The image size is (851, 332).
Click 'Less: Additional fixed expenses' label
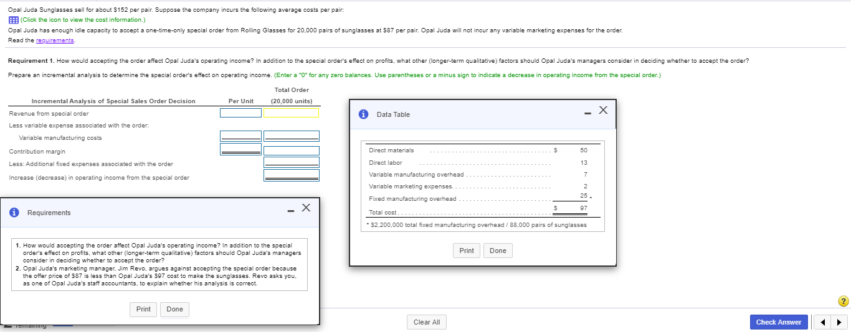point(91,164)
